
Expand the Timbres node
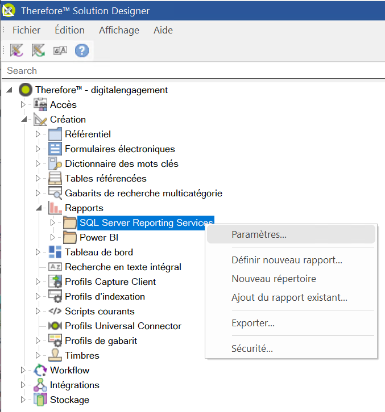tap(38, 355)
